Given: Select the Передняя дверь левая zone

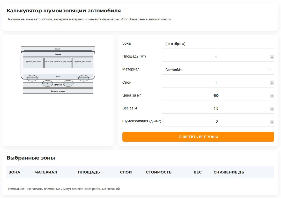Looking at the screenshot, I should [33, 63].
